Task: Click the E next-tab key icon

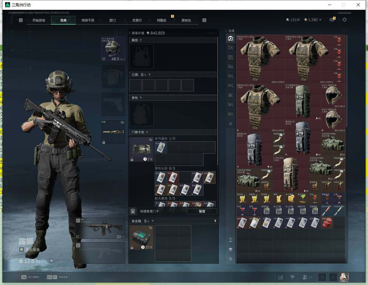Action: click(204, 20)
